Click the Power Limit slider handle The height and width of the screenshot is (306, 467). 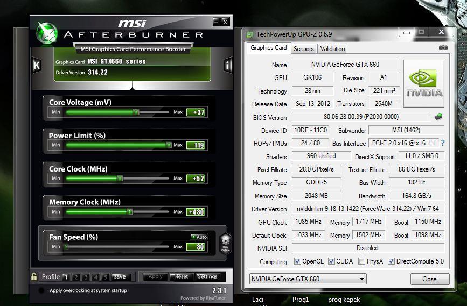pos(169,145)
